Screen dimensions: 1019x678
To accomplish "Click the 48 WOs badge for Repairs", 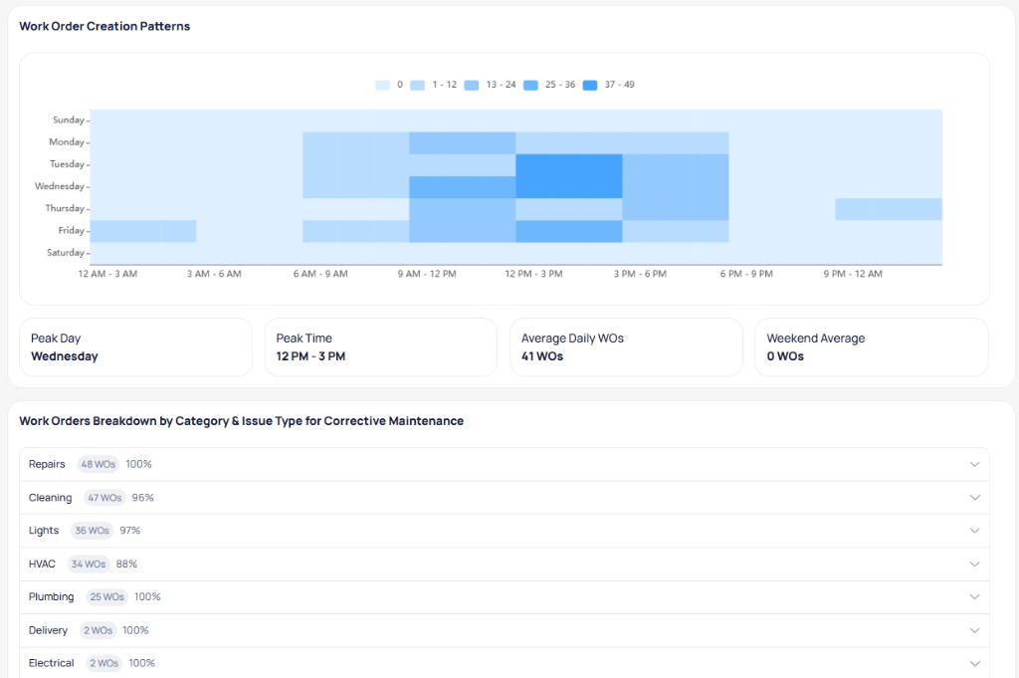I will (x=99, y=464).
